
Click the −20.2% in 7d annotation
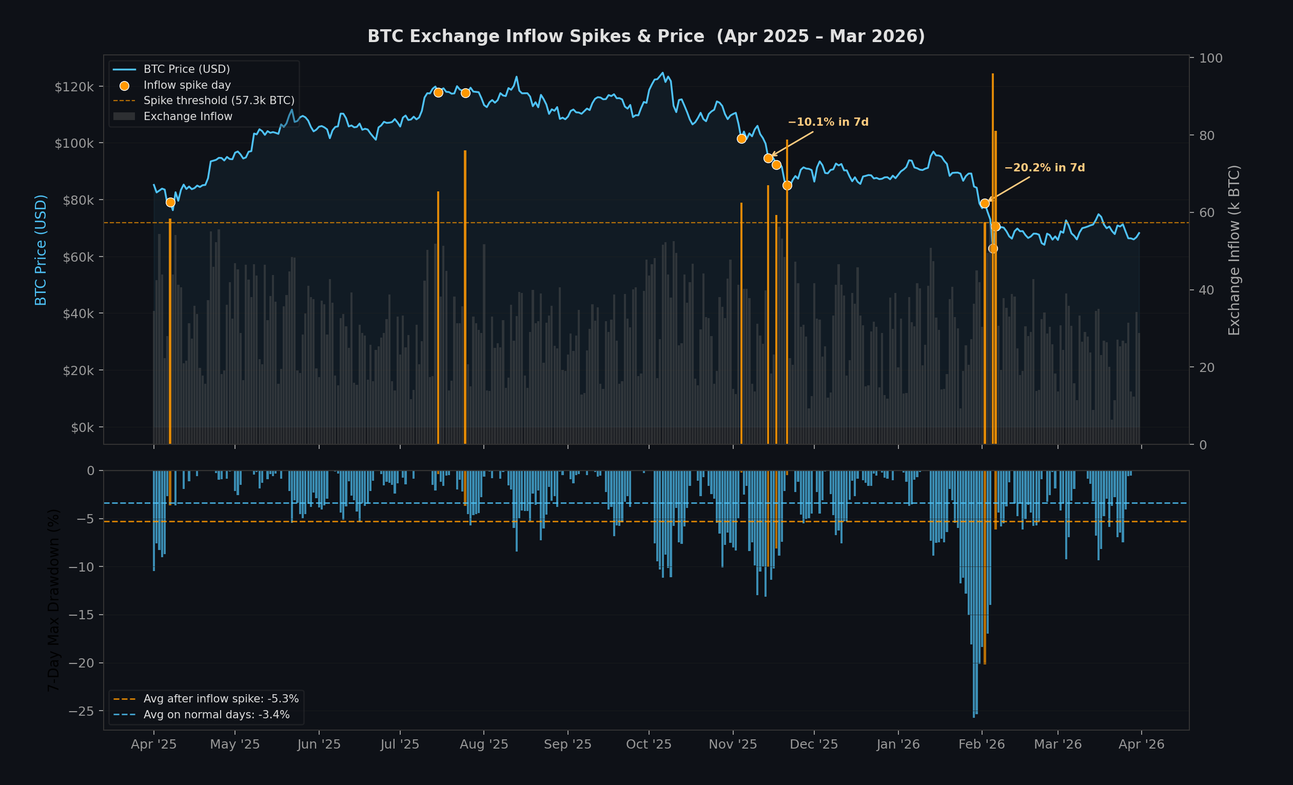click(x=1045, y=168)
